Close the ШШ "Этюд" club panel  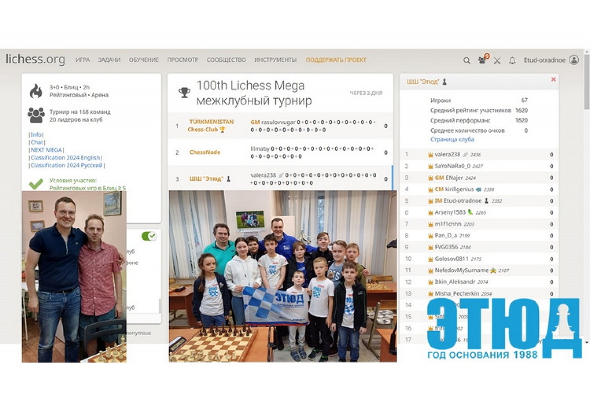click(553, 80)
